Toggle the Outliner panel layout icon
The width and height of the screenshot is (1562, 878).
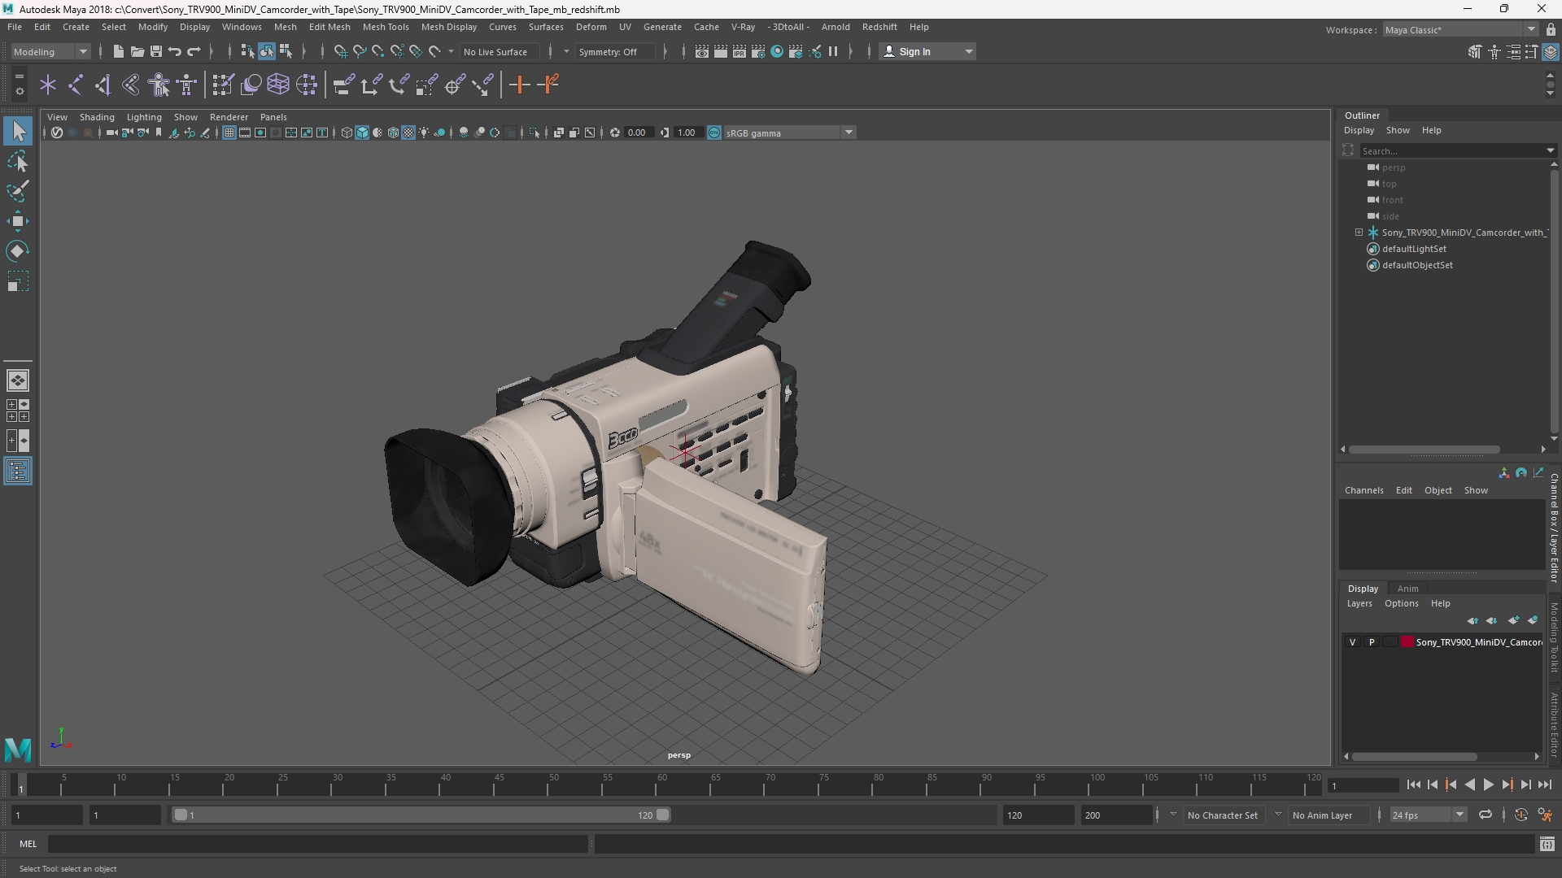click(18, 472)
